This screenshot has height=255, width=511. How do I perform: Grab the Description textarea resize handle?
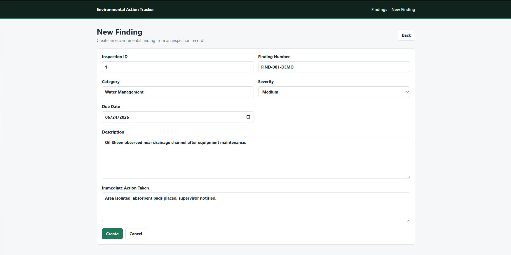(x=408, y=177)
